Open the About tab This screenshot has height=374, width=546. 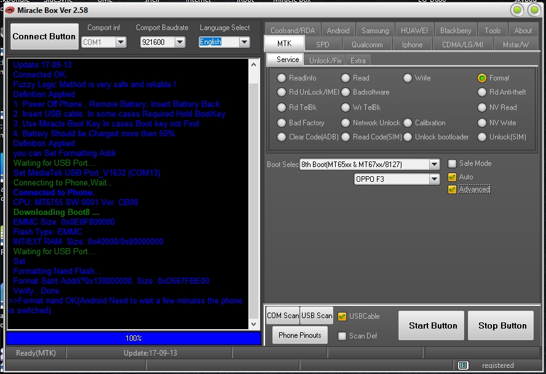pyautogui.click(x=523, y=30)
